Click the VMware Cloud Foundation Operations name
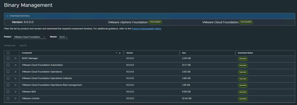 pos(42,72)
